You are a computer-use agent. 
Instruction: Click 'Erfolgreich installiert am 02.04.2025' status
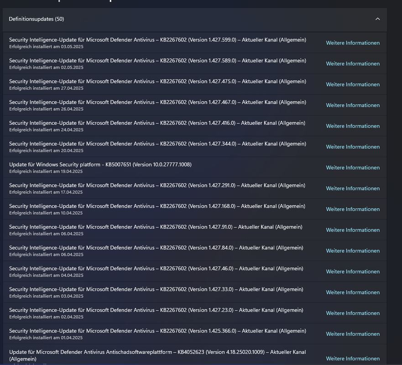coord(46,317)
